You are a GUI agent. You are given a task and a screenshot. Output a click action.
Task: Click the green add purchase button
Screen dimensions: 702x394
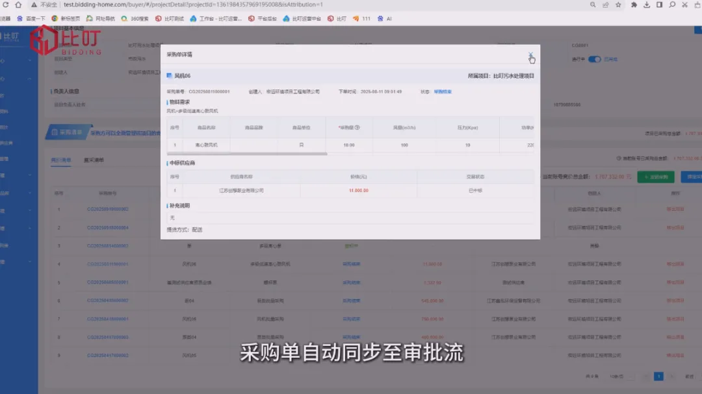[655, 177]
